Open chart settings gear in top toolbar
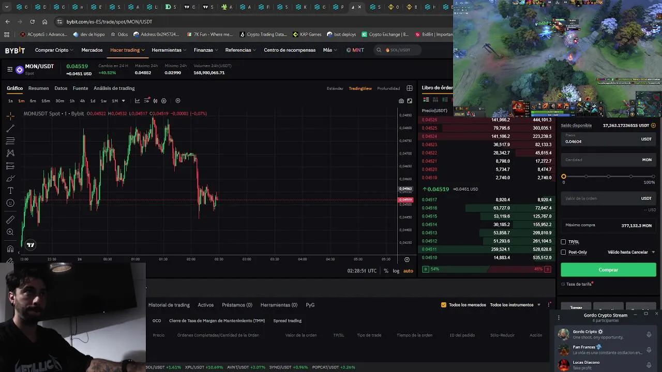 coord(164,101)
